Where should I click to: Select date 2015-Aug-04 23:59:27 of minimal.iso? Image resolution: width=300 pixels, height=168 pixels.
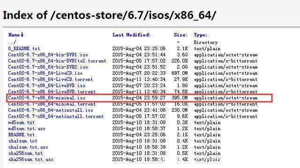(x=139, y=98)
